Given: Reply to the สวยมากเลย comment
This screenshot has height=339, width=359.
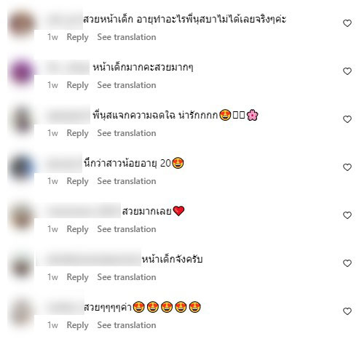Looking at the screenshot, I should click(77, 229).
